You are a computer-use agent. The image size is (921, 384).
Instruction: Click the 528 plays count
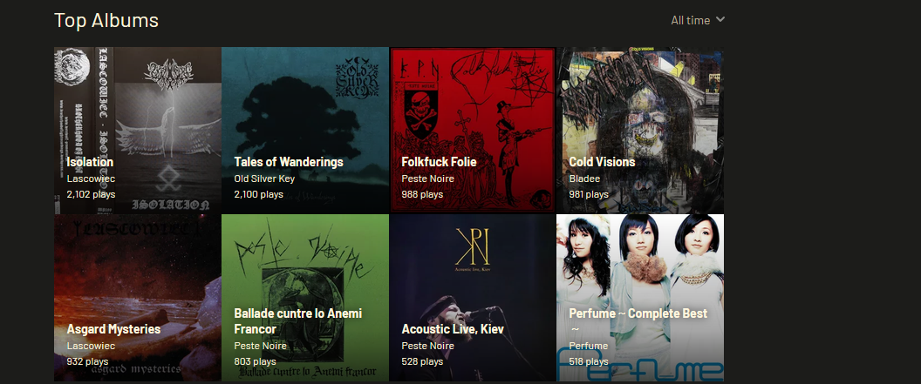(422, 361)
